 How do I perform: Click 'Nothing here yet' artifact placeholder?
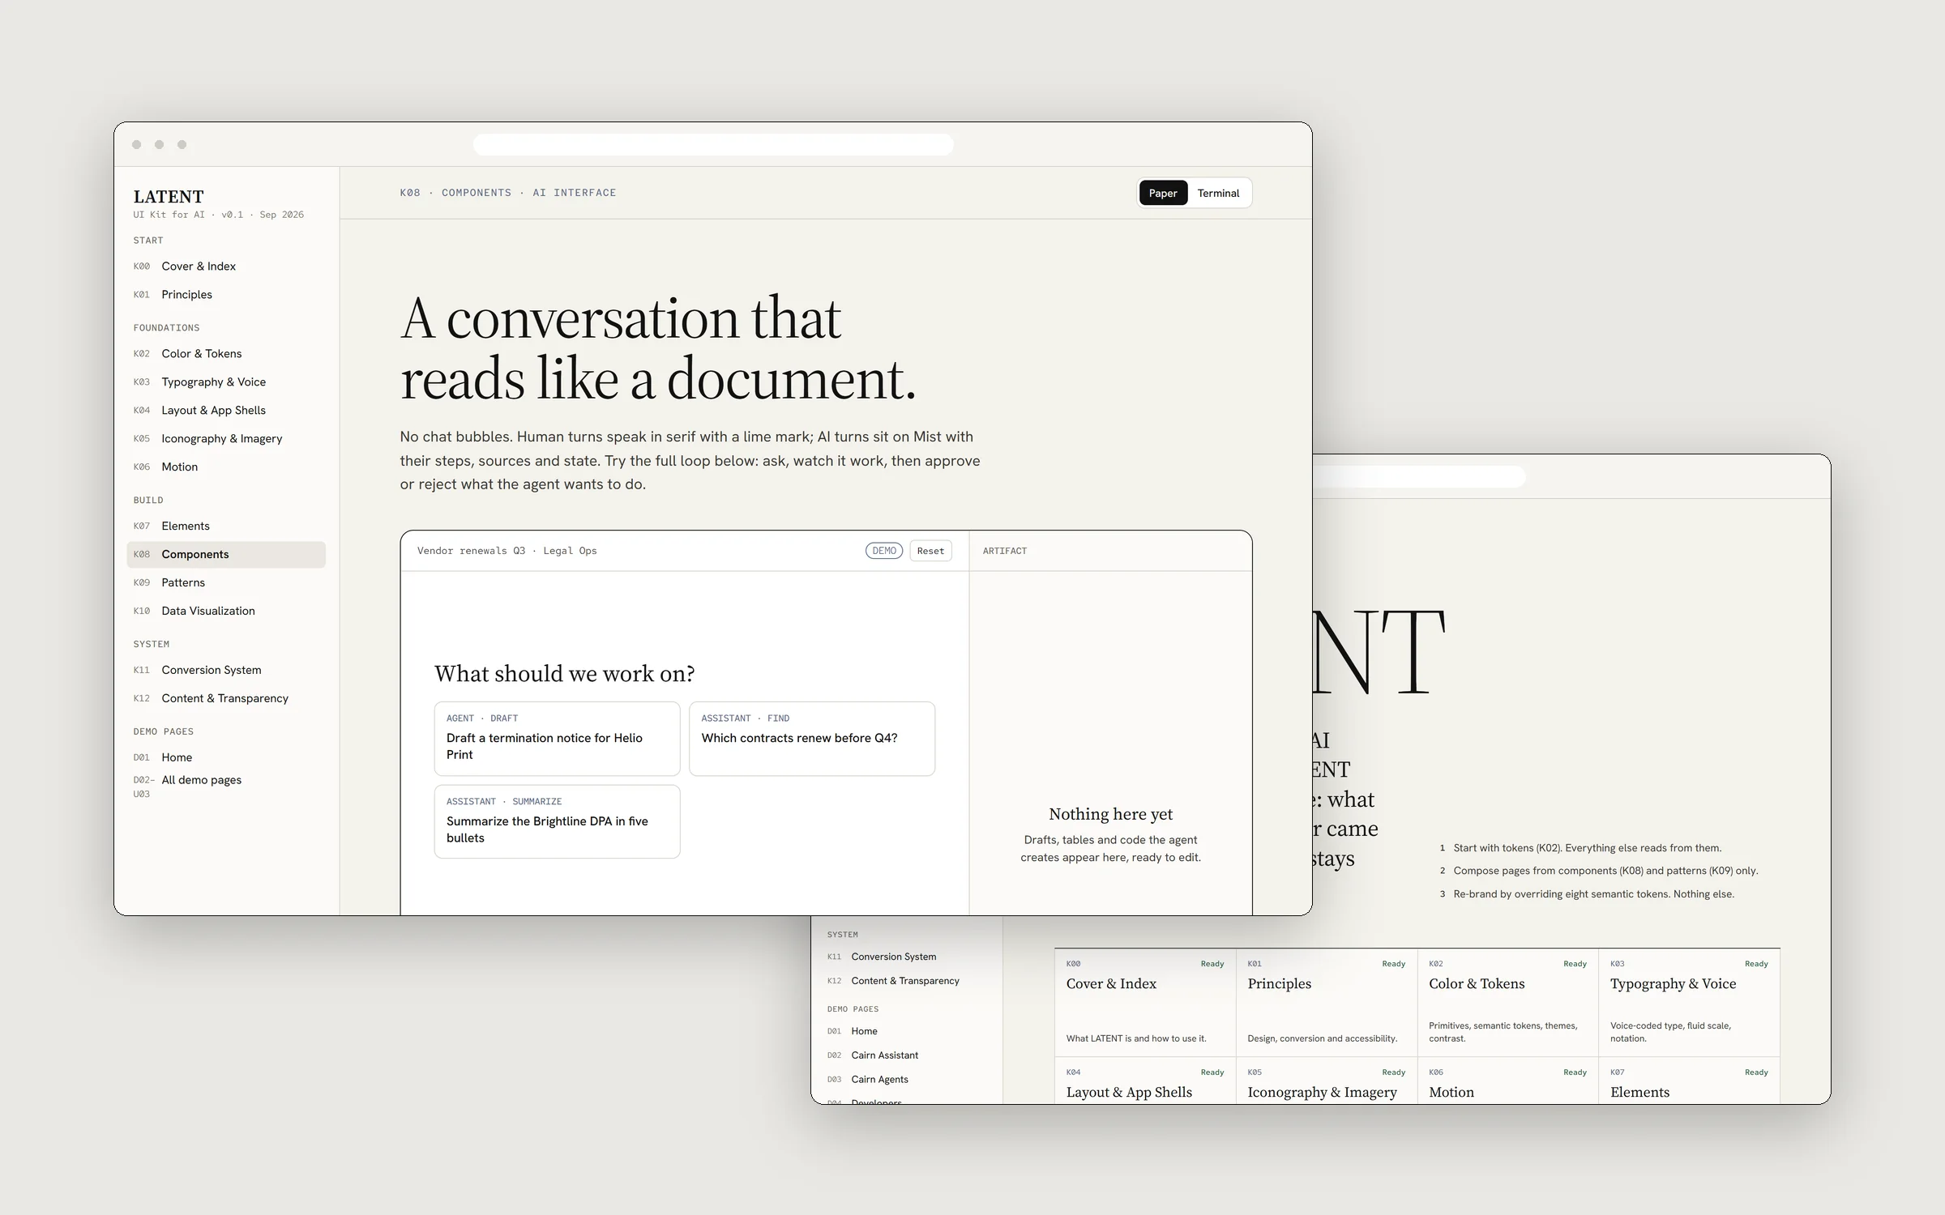[x=1110, y=814]
